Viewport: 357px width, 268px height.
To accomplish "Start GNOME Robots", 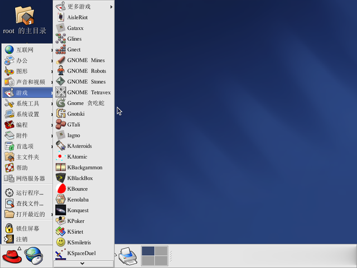I will coord(84,71).
